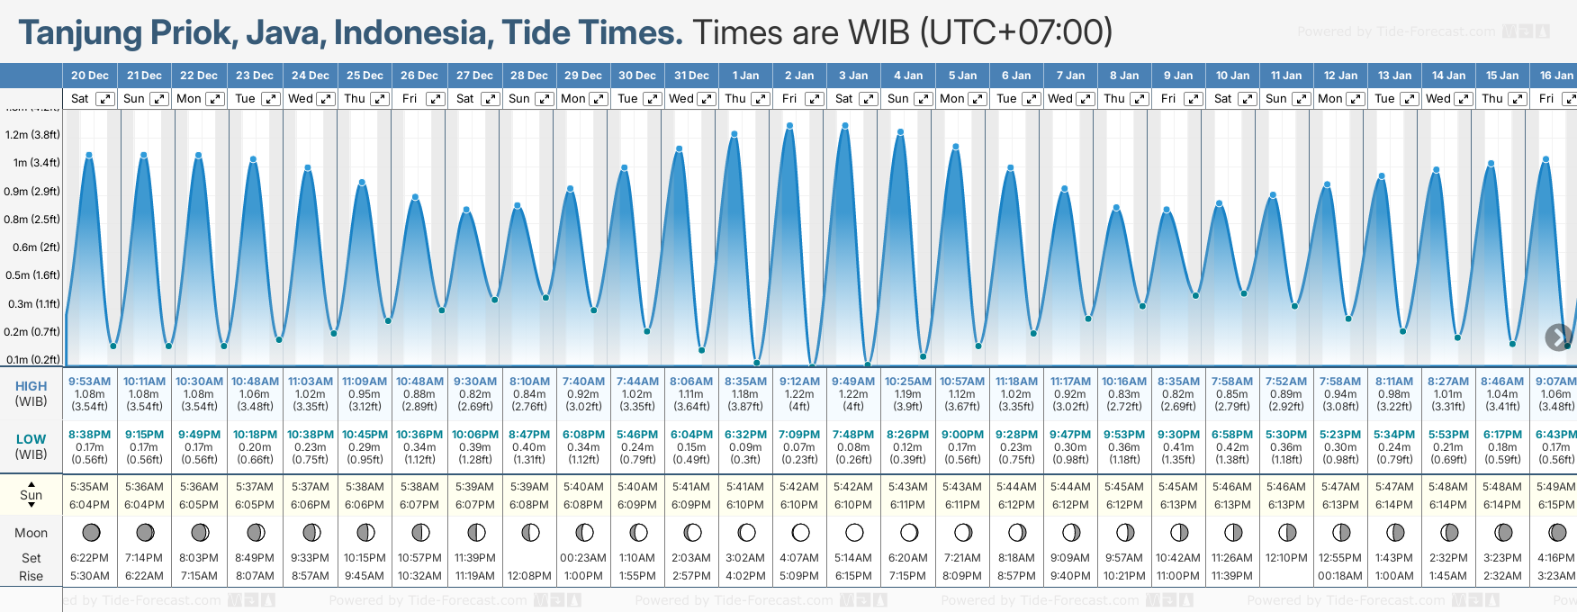Click the moon phase icon for 20 Dec
The width and height of the screenshot is (1577, 612).
pyautogui.click(x=91, y=532)
